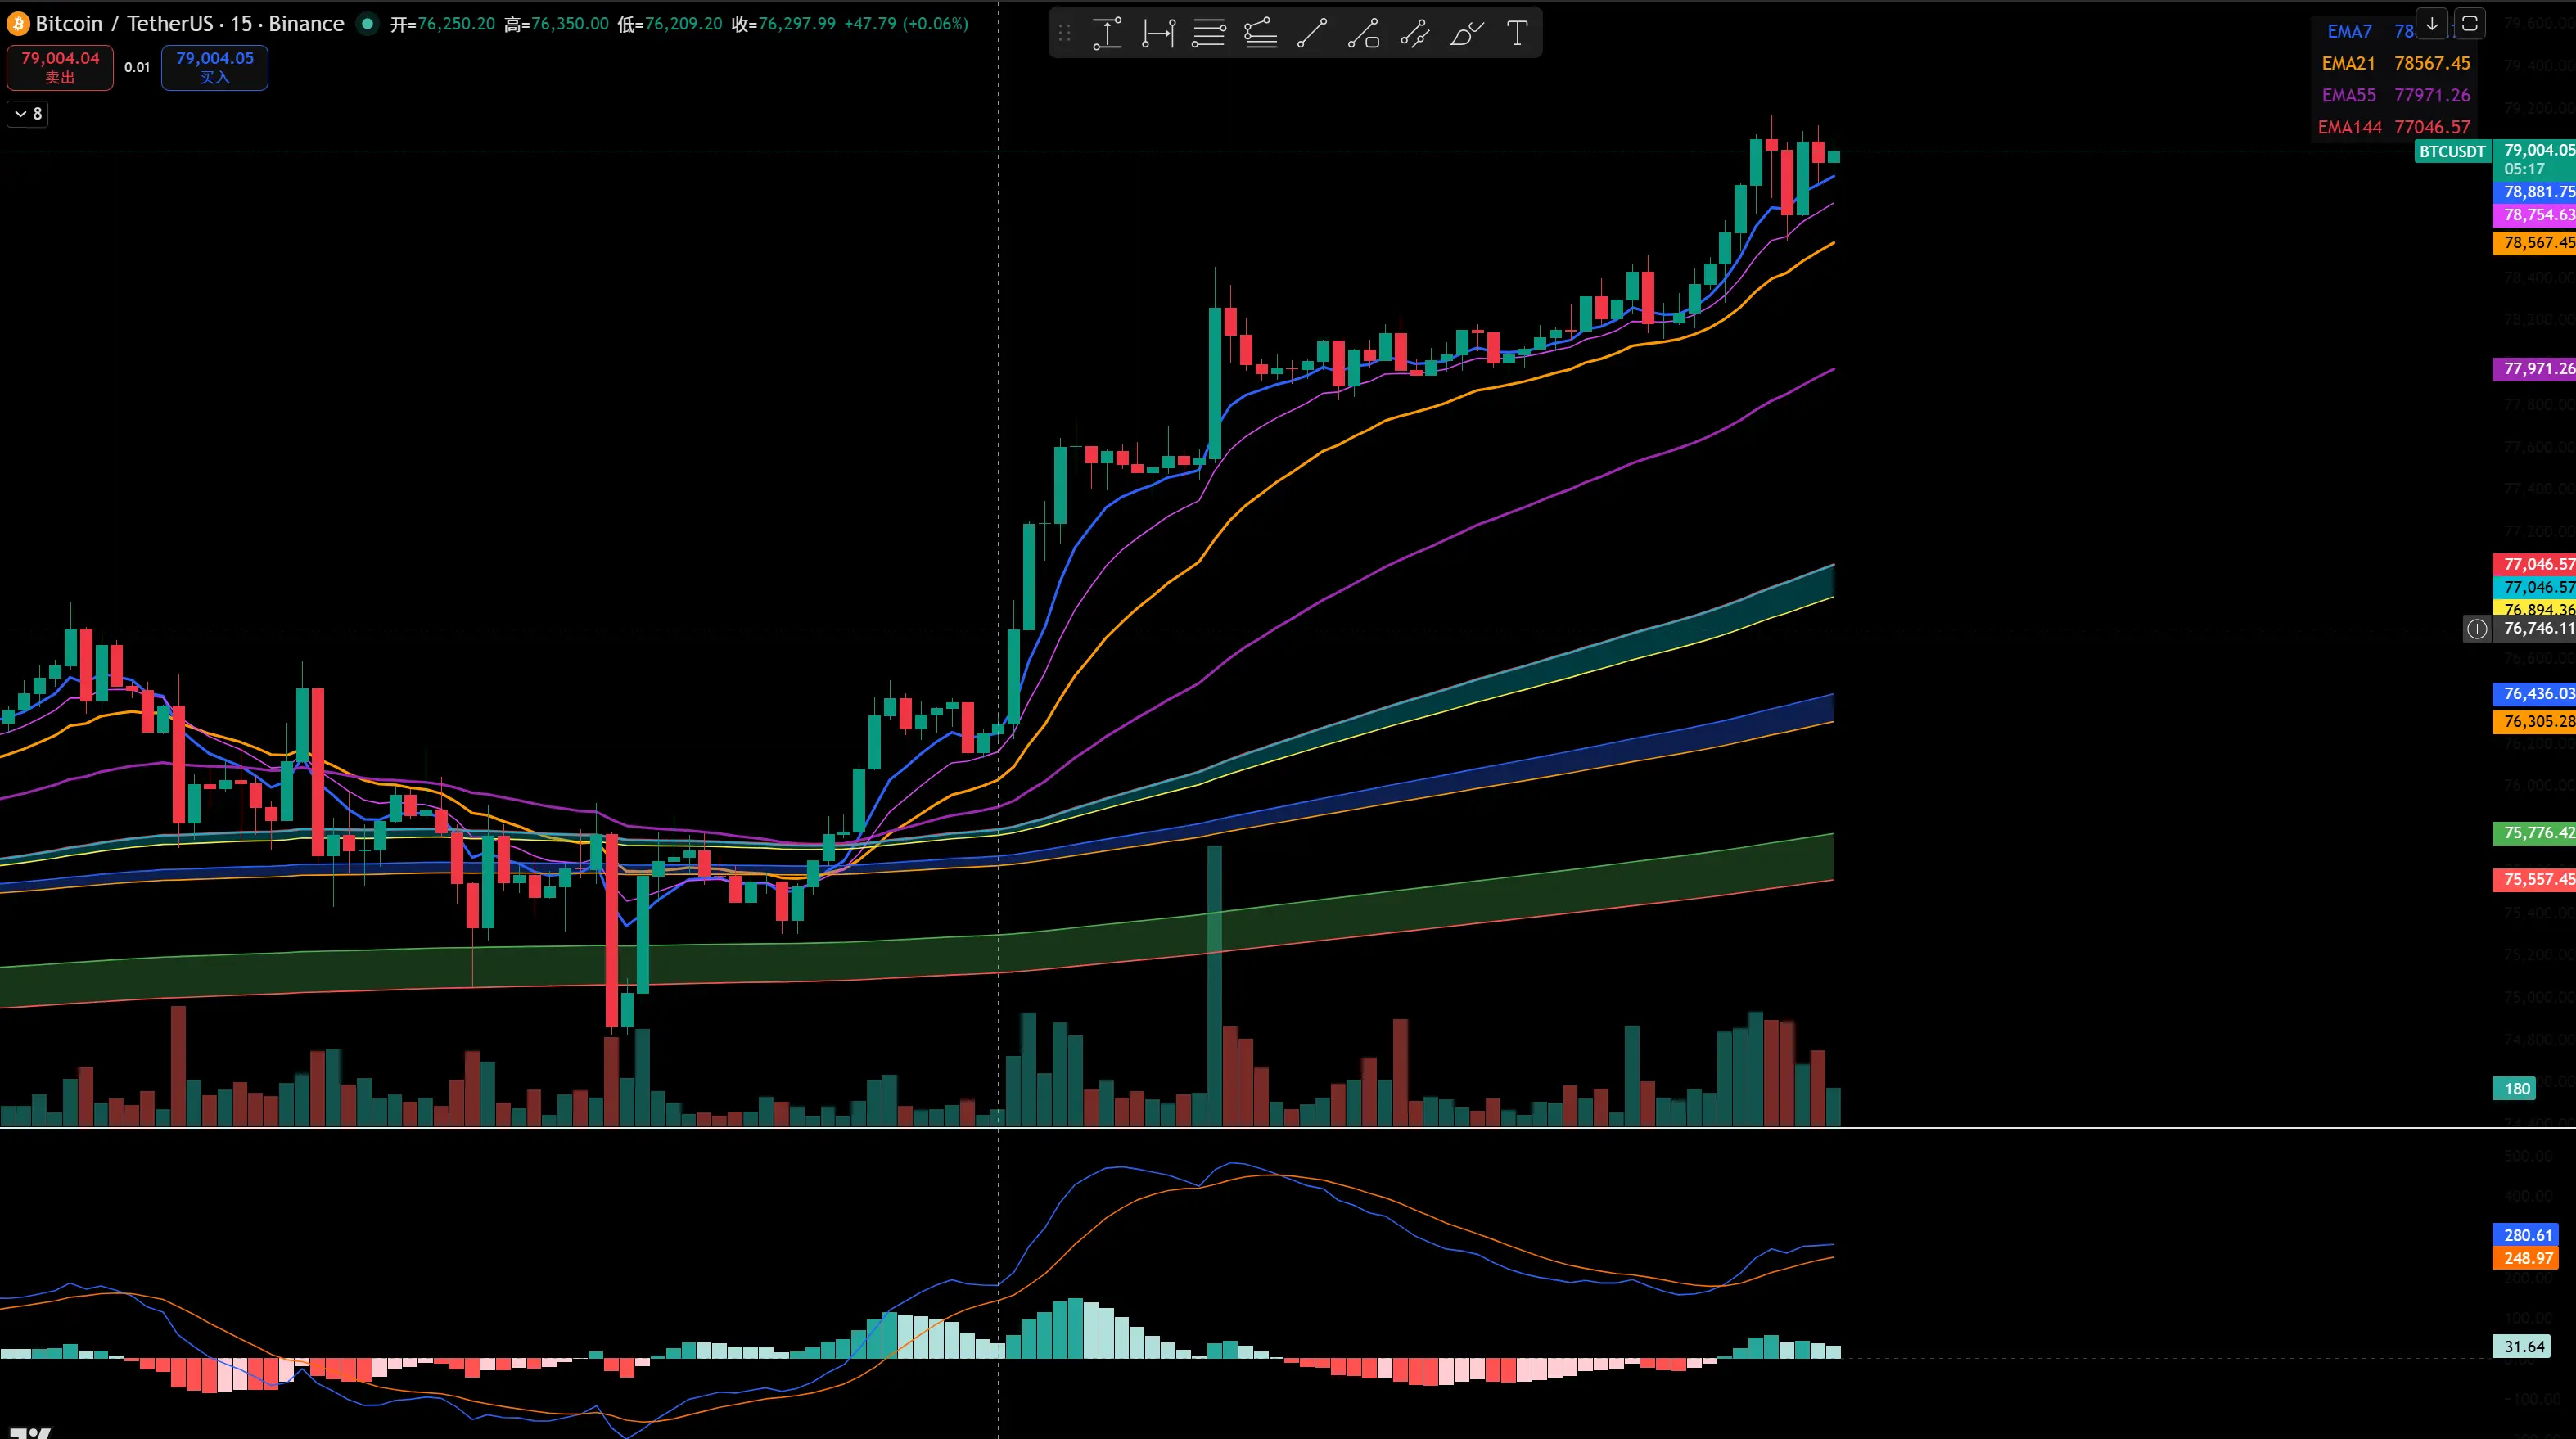Click the plus icon beside crosshair price 76,746.11

click(2477, 629)
